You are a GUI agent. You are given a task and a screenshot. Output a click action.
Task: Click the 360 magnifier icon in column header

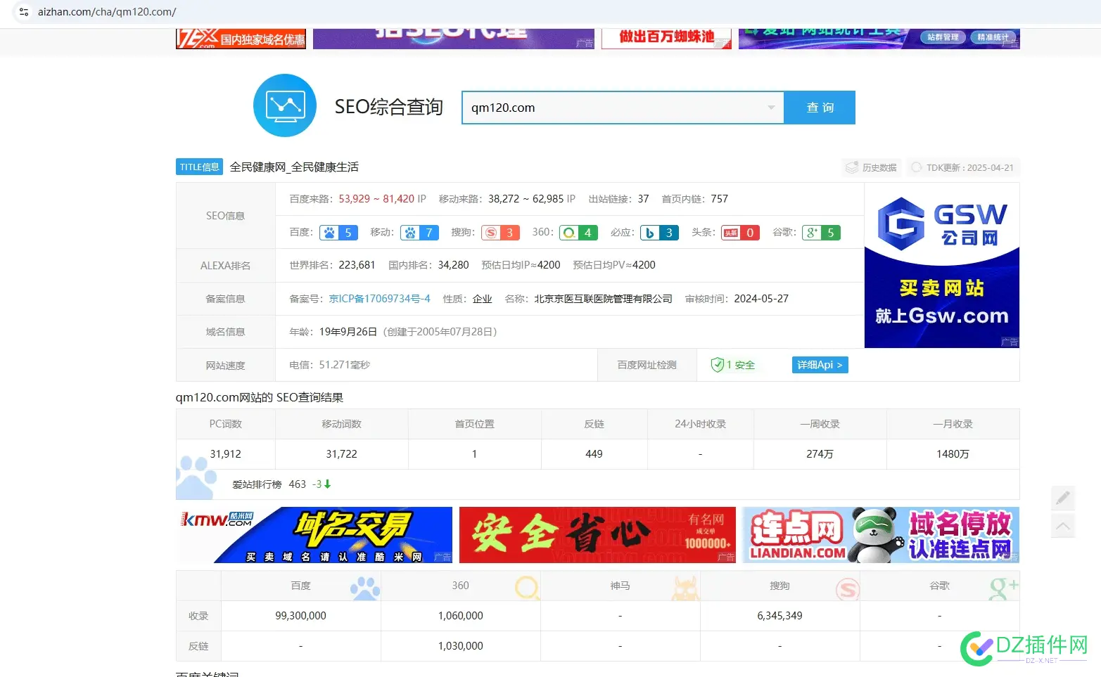(527, 588)
